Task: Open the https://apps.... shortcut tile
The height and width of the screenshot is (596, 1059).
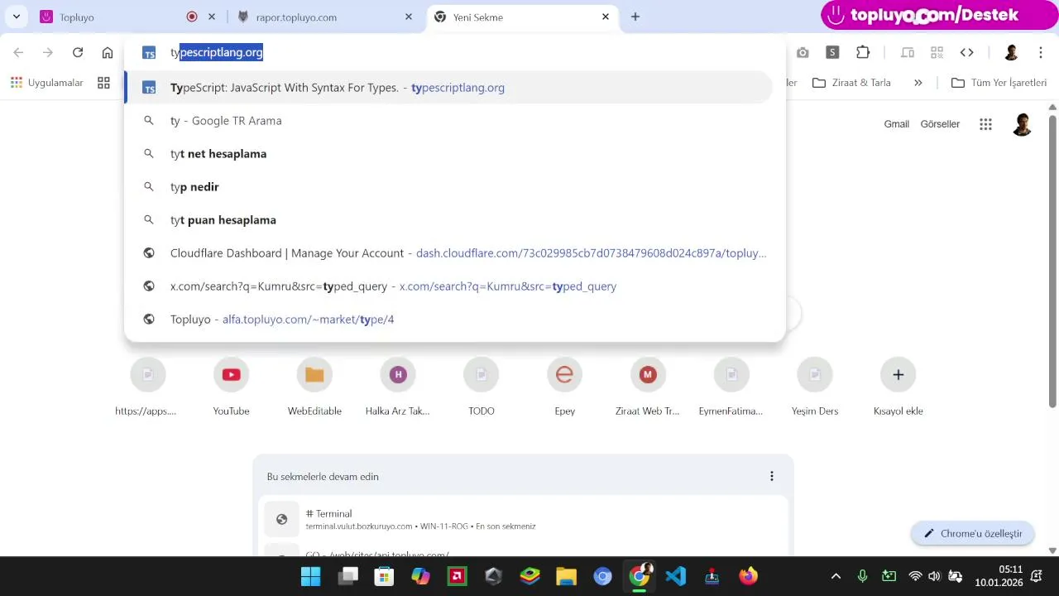Action: pyautogui.click(x=147, y=387)
